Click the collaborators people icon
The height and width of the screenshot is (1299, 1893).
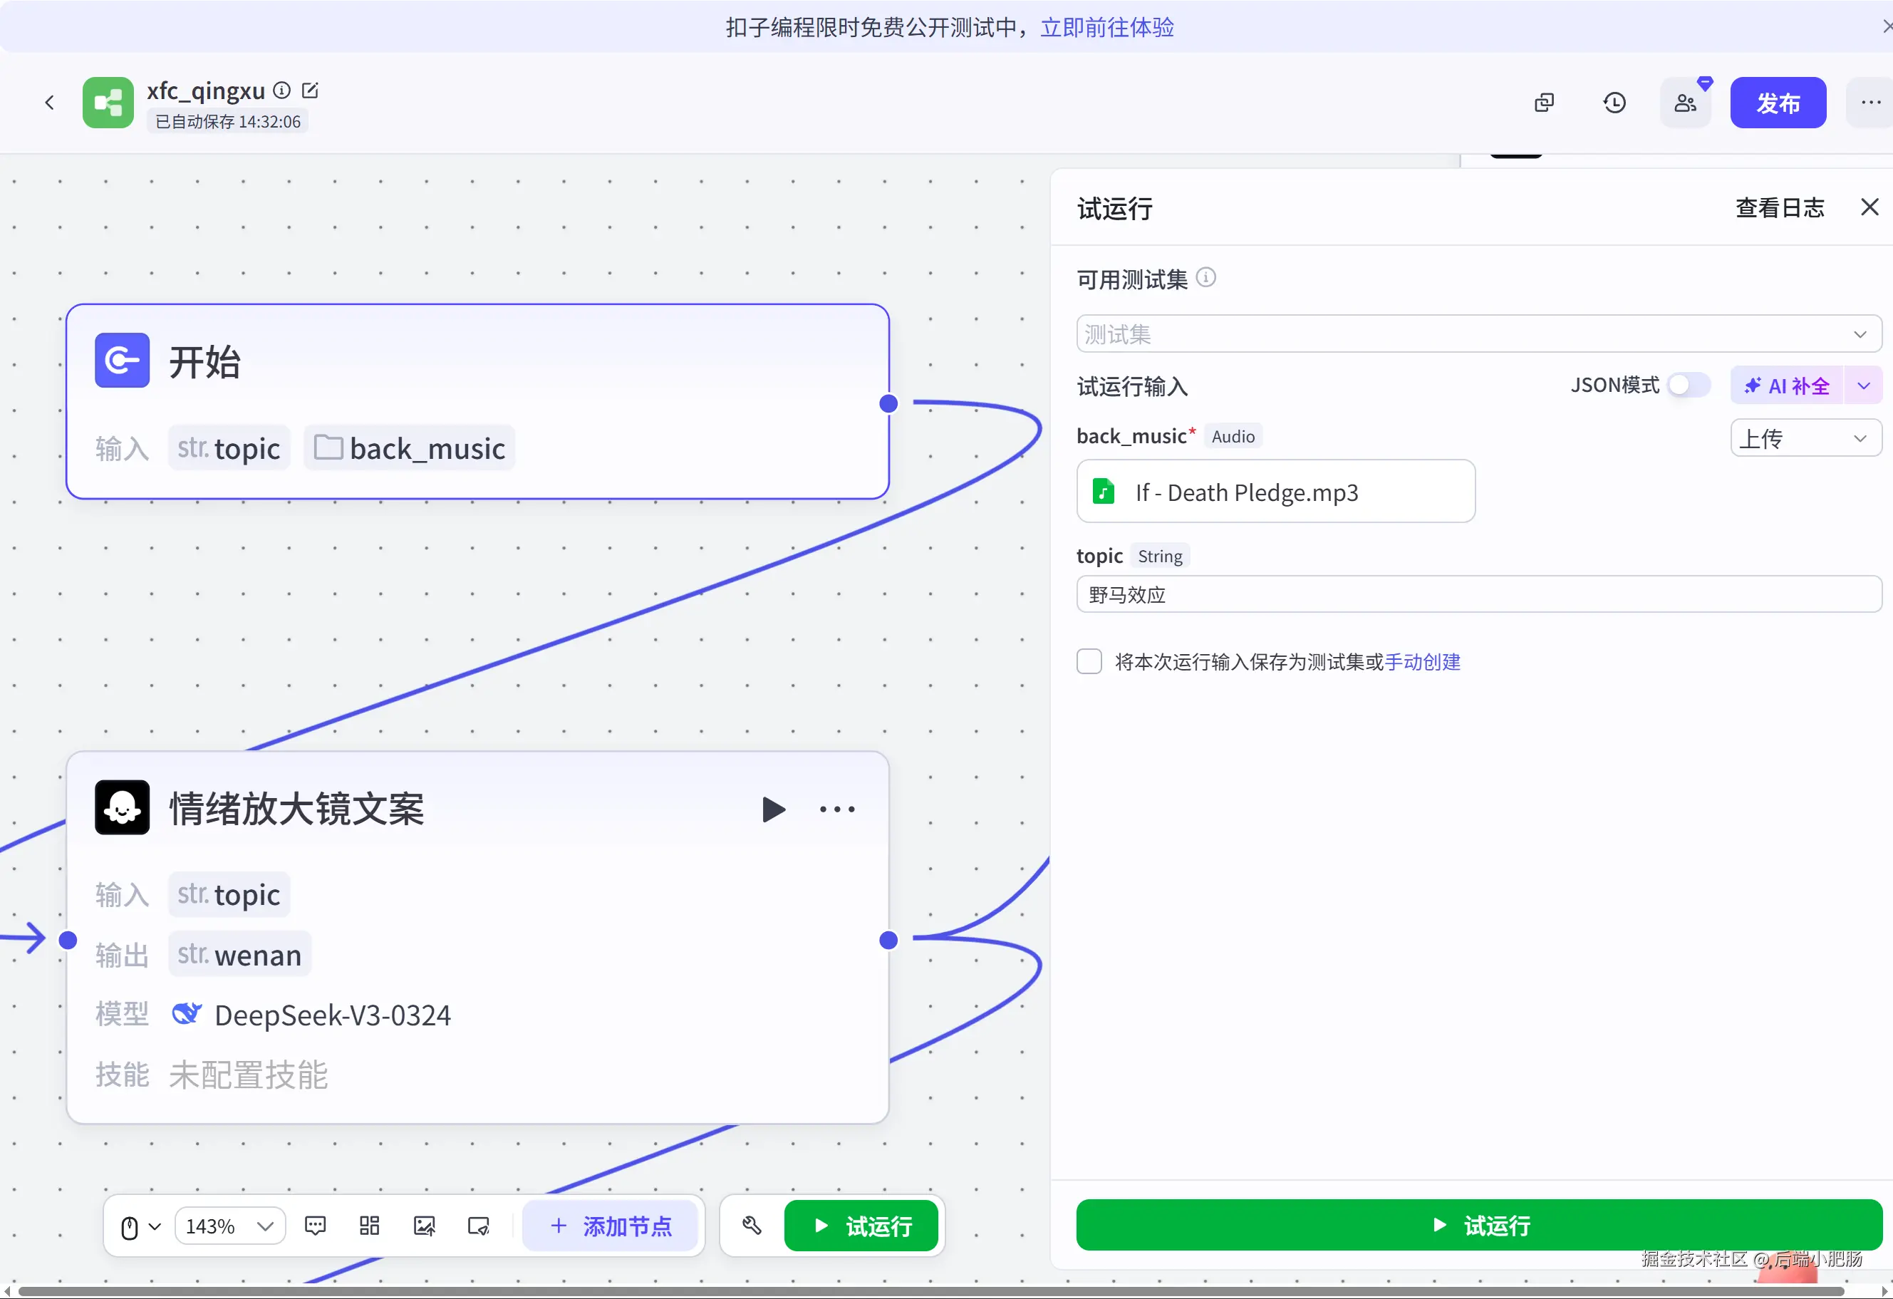point(1684,103)
